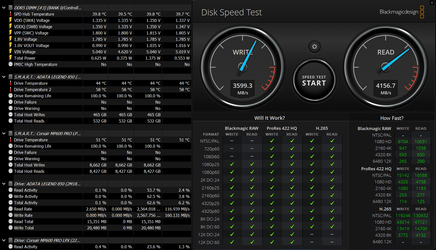Click the 53.7 % Read Activity maximum value
The height and width of the screenshot is (250, 436).
(154, 190)
